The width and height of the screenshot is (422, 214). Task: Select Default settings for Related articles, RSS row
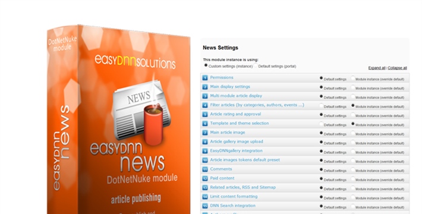[x=321, y=188]
